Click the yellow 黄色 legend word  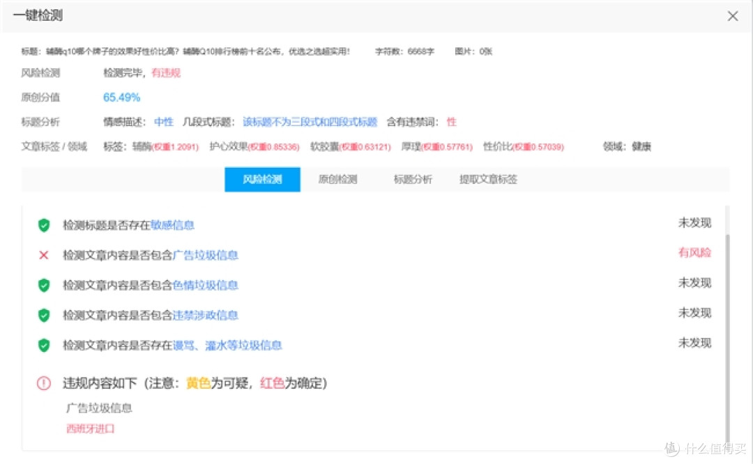tap(198, 383)
